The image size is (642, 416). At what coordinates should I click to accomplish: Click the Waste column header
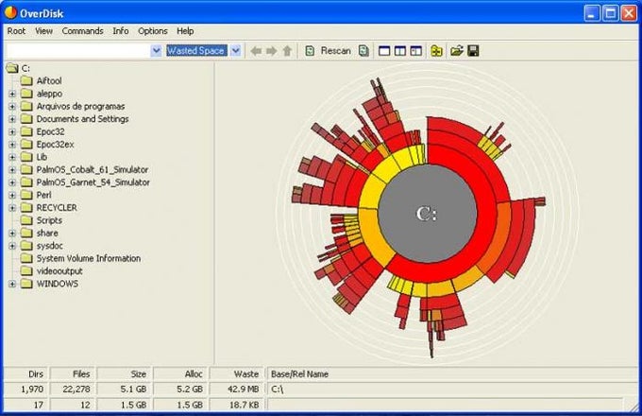[x=238, y=373]
